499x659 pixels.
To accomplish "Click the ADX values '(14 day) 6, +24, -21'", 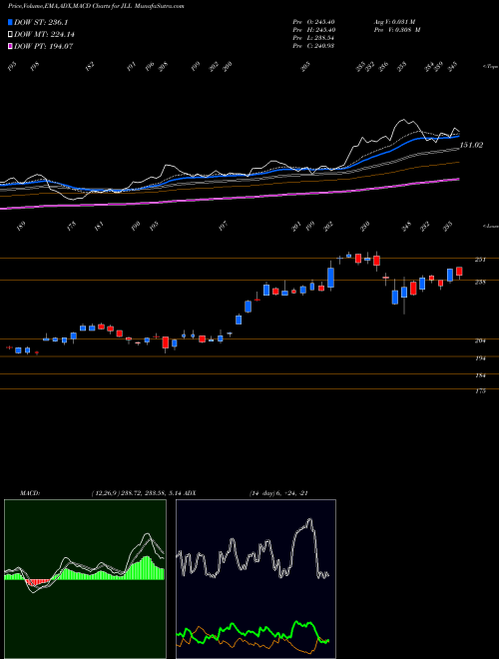I will pos(278,493).
